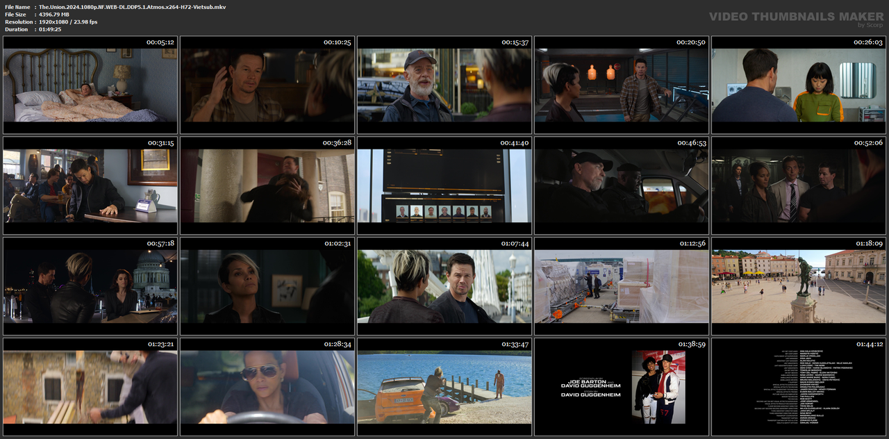Click the Duration label
Screen dimensions: 889x439
[16, 30]
